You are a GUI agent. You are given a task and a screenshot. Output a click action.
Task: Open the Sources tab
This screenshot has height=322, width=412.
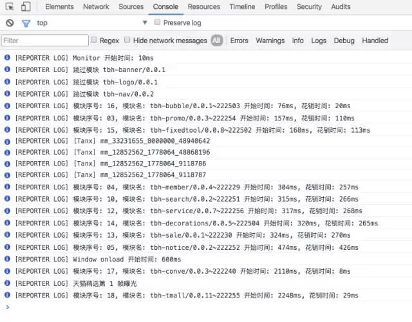click(x=131, y=7)
